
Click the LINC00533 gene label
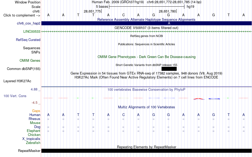[32, 32]
